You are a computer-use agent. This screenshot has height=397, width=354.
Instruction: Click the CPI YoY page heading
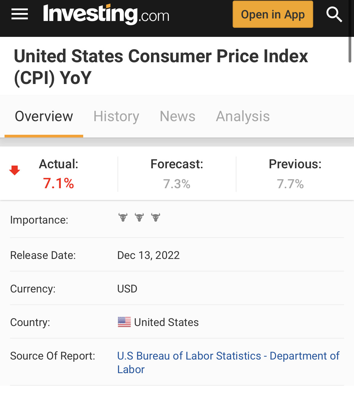(161, 67)
